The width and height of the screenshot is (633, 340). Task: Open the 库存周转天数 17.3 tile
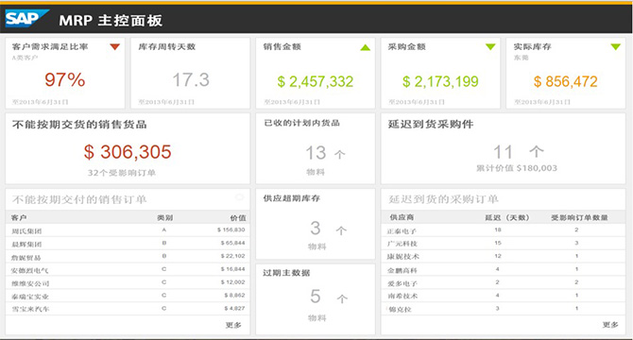point(190,73)
